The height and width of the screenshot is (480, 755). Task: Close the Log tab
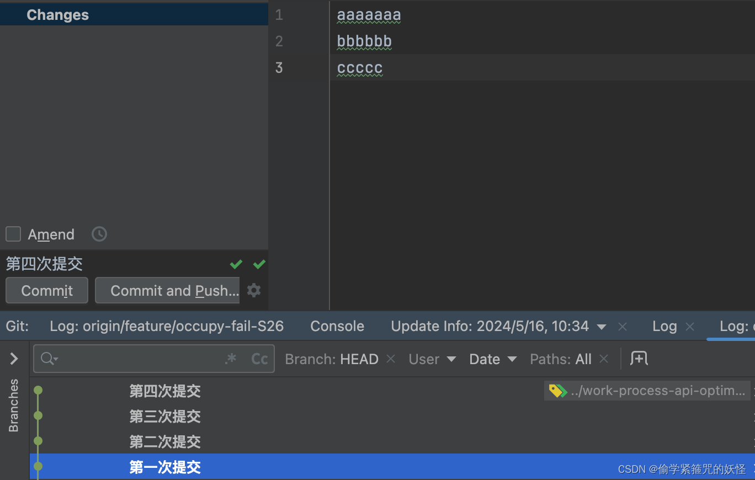pyautogui.click(x=690, y=327)
